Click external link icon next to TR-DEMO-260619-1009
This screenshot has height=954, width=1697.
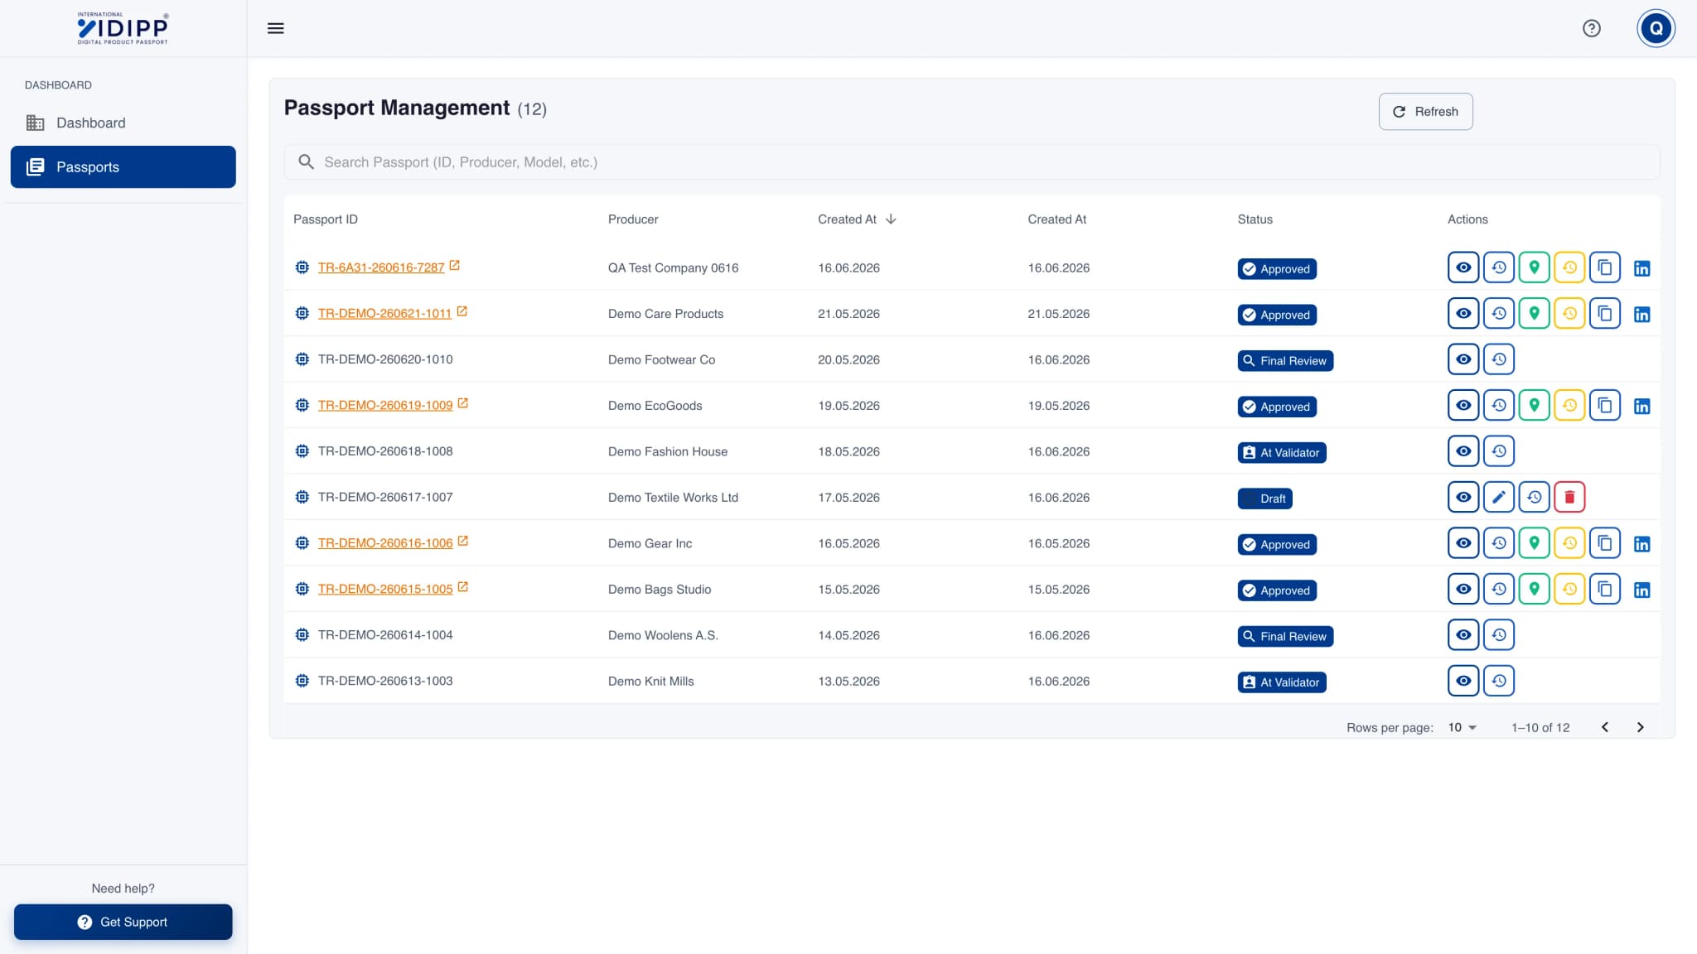[x=463, y=403]
